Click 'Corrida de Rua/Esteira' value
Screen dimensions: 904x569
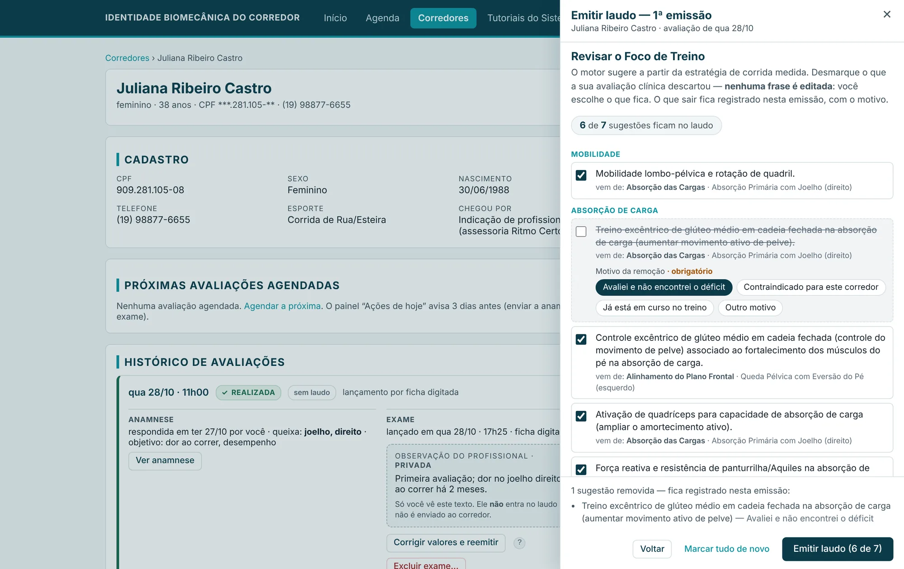point(337,220)
